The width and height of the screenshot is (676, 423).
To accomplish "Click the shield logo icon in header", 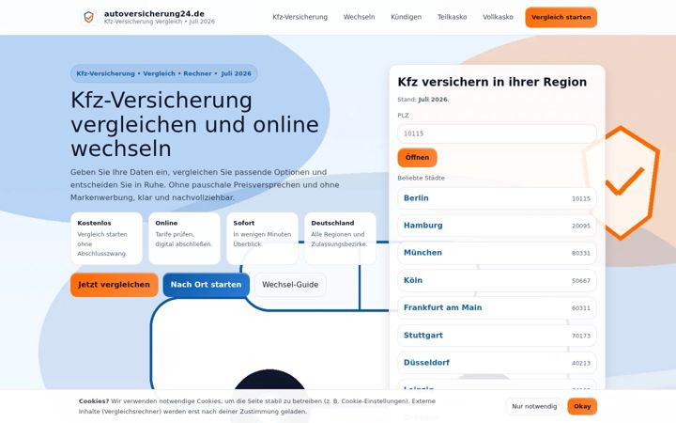I will (89, 17).
